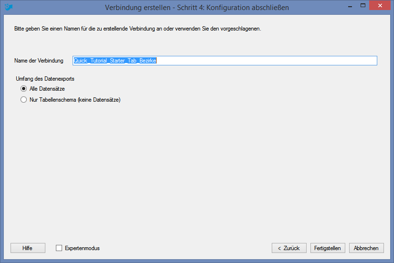Viewport: 394px width, 263px height.
Task: Cancel the dialog via Abbrechen
Action: click(366, 248)
